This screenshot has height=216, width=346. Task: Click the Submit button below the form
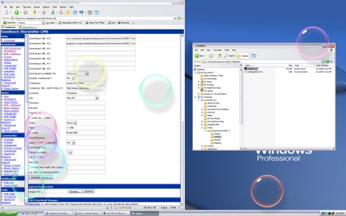pos(48,177)
